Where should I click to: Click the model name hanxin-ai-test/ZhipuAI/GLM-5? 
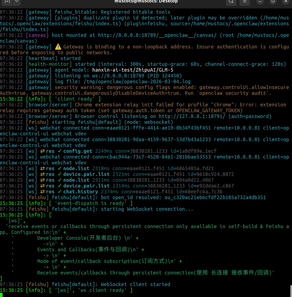[133, 70]
